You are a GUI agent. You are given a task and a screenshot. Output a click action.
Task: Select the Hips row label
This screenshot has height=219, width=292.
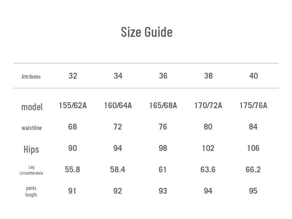31,149
